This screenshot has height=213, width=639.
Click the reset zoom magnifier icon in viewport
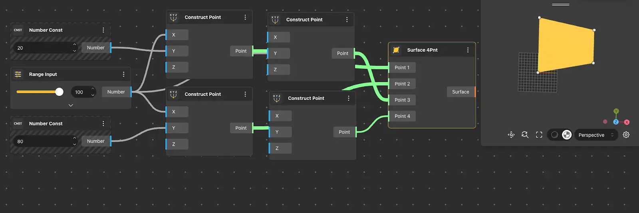525,135
